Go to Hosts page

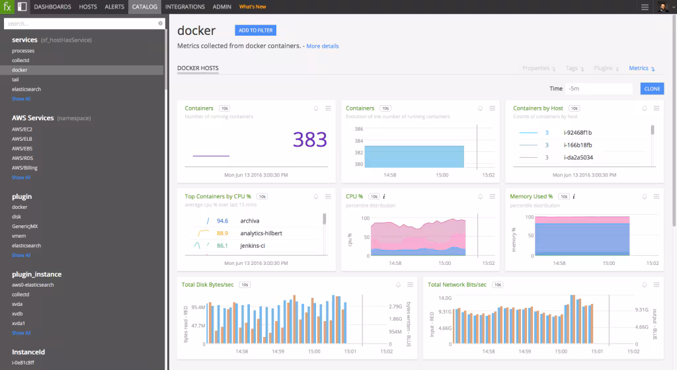88,7
